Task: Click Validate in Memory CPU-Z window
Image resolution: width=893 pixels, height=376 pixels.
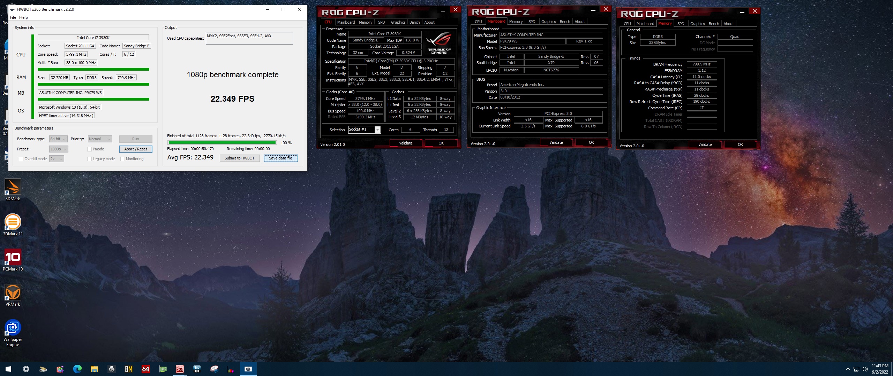Action: (705, 144)
